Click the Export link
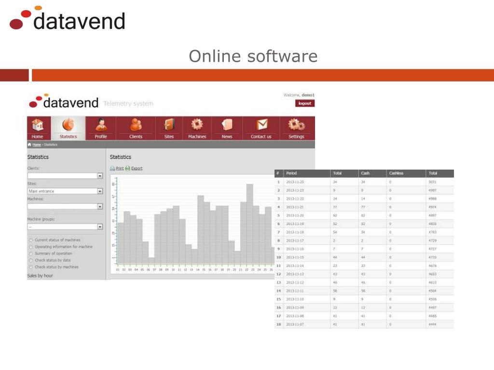 137,168
